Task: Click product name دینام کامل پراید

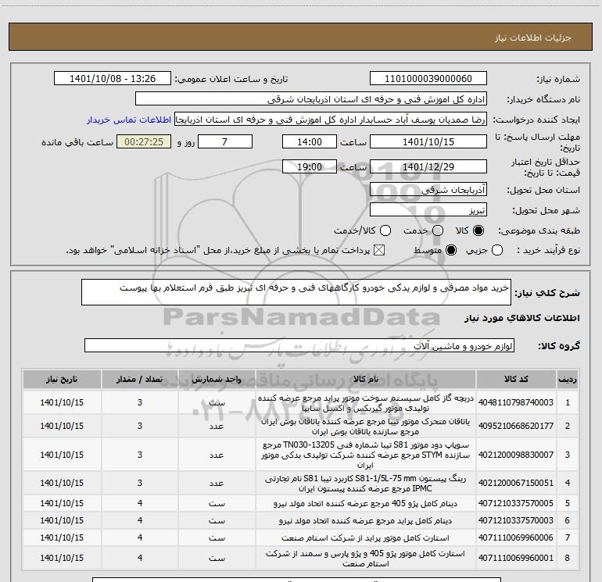Action: point(366,520)
